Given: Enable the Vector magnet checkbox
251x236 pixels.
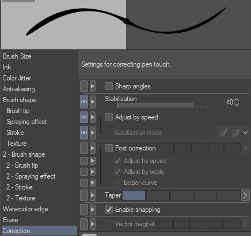Looking at the screenshot, I should 109,224.
